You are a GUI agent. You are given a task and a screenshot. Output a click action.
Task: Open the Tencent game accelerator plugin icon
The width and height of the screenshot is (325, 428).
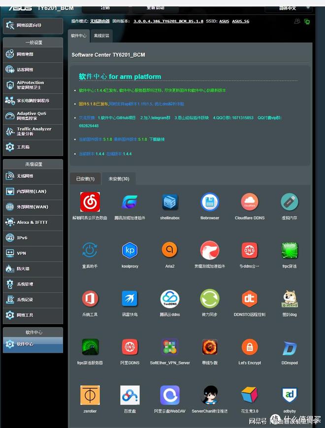coord(130,202)
